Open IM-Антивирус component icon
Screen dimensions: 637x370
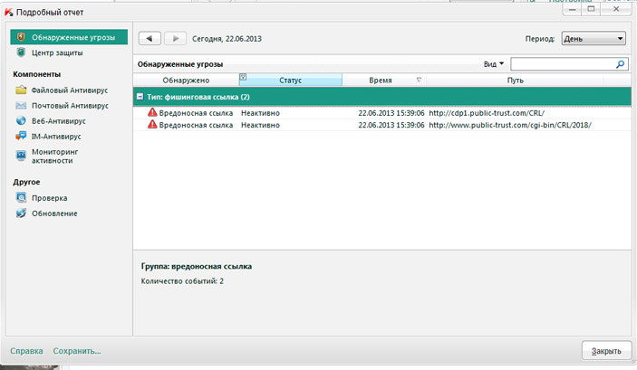tap(21, 135)
